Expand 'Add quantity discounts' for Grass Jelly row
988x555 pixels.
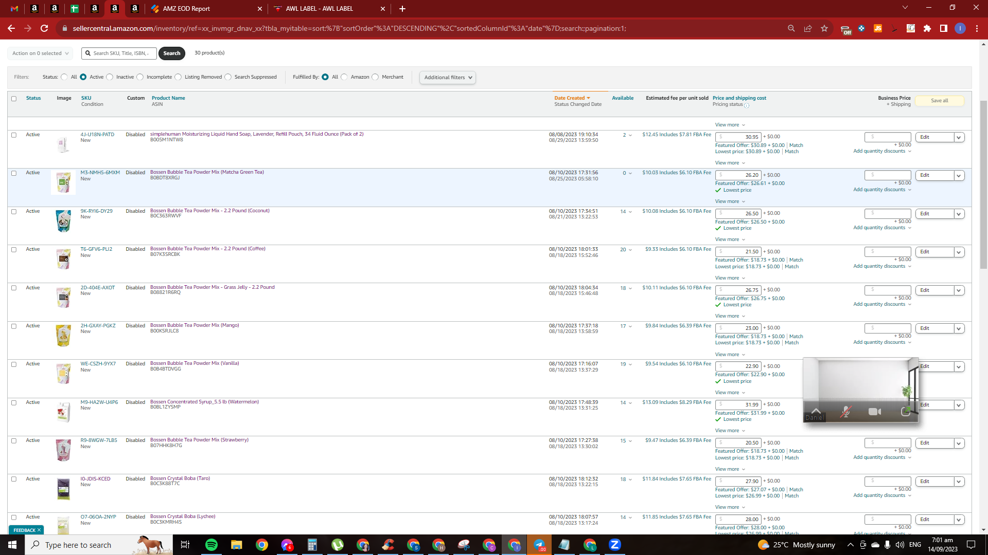882,304
